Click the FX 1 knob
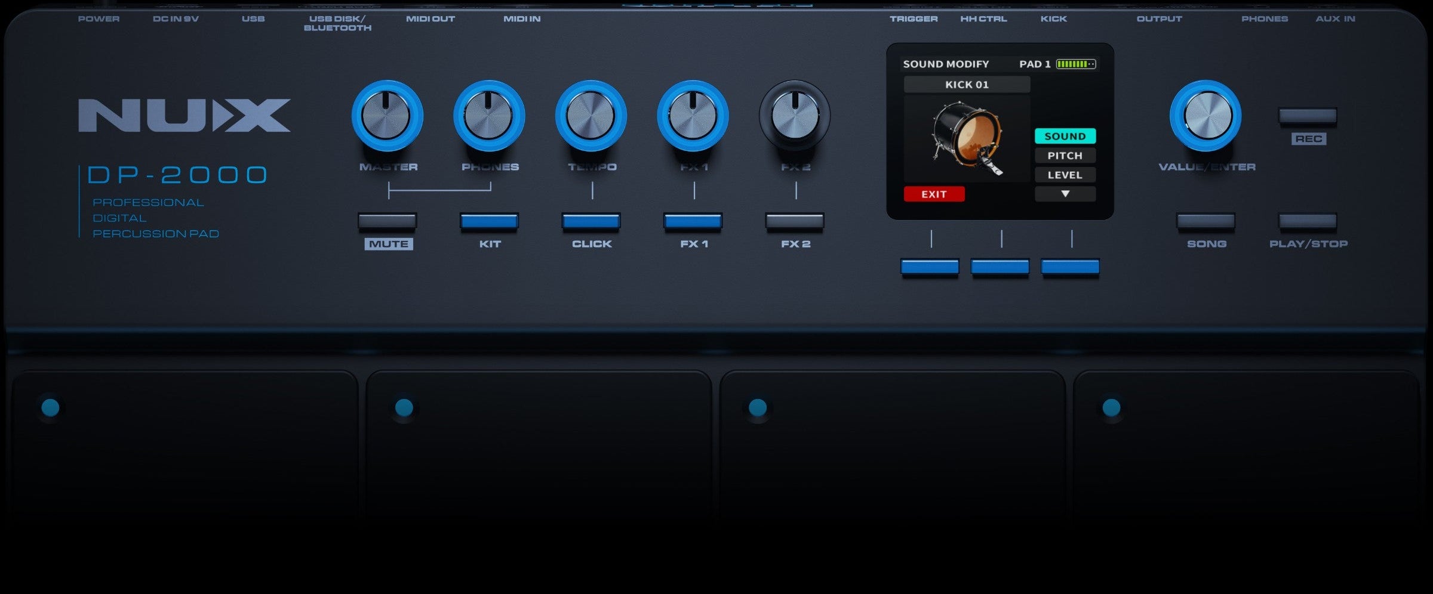 693,116
